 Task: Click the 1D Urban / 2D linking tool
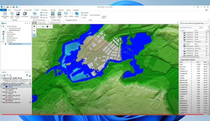point(59,15)
